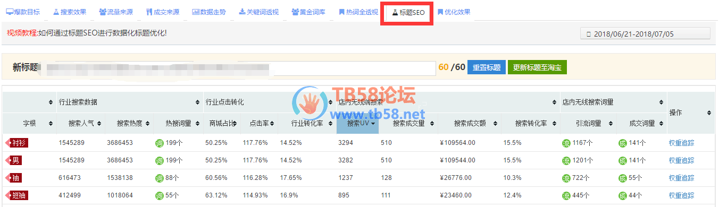Sort by 搜索转化率 column

pos(531,123)
